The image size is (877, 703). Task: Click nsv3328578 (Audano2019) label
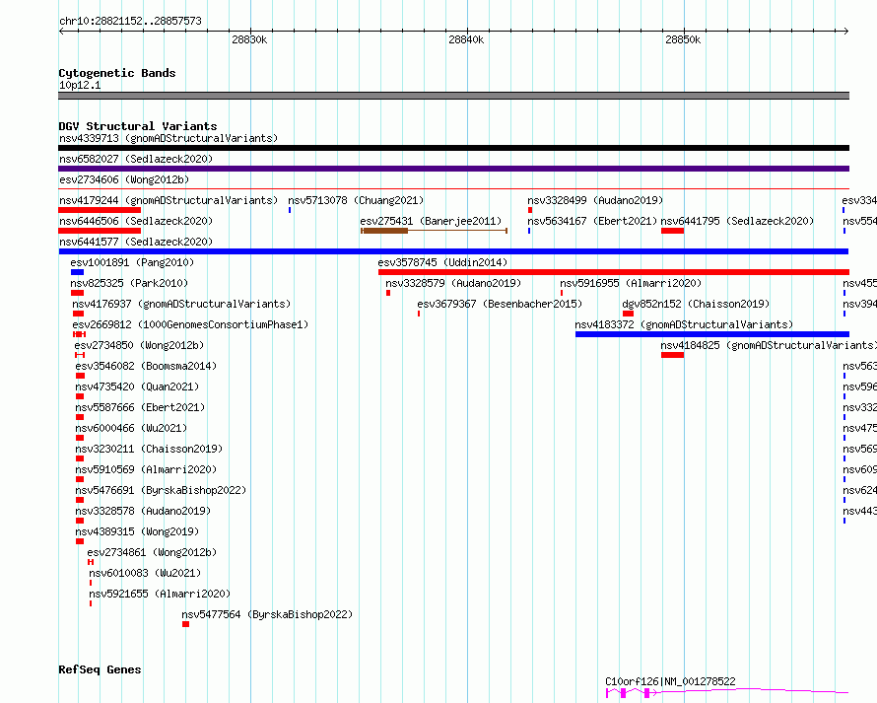143,511
